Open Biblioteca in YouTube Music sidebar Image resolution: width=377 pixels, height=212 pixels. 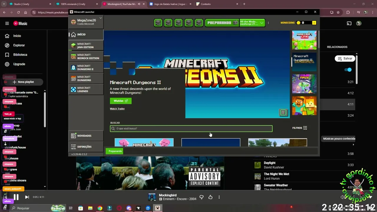coord(20,54)
